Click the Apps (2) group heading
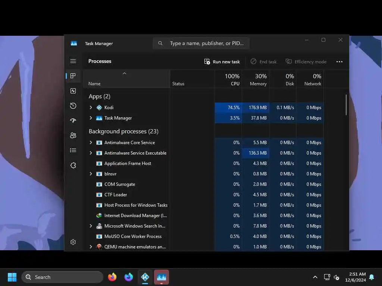 click(99, 96)
